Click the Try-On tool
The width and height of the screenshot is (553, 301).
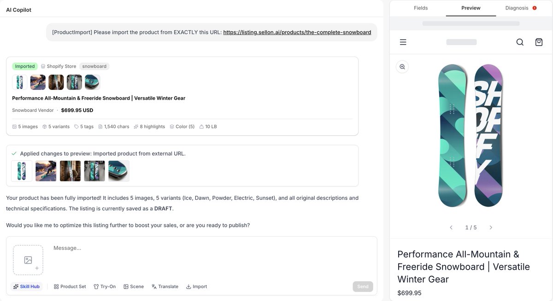pos(105,286)
